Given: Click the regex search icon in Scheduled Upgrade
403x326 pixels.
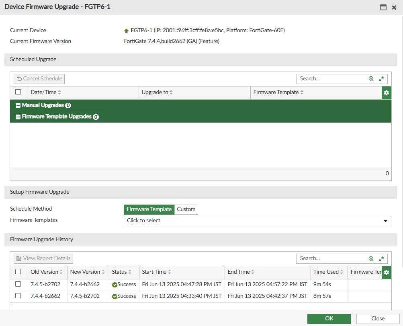Looking at the screenshot, I should click(x=381, y=79).
